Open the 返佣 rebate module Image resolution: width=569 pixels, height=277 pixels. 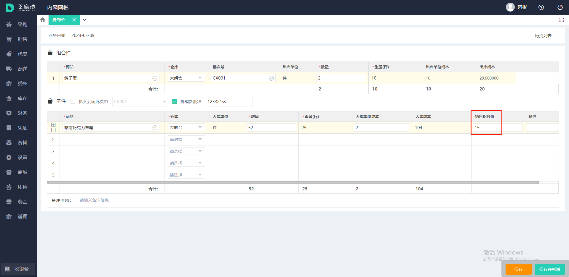pyautogui.click(x=18, y=217)
